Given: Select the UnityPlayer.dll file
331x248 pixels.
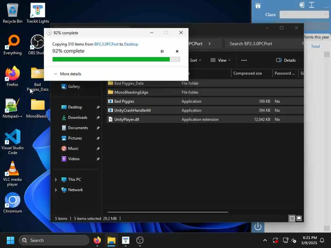Looking at the screenshot, I should pos(205,119).
